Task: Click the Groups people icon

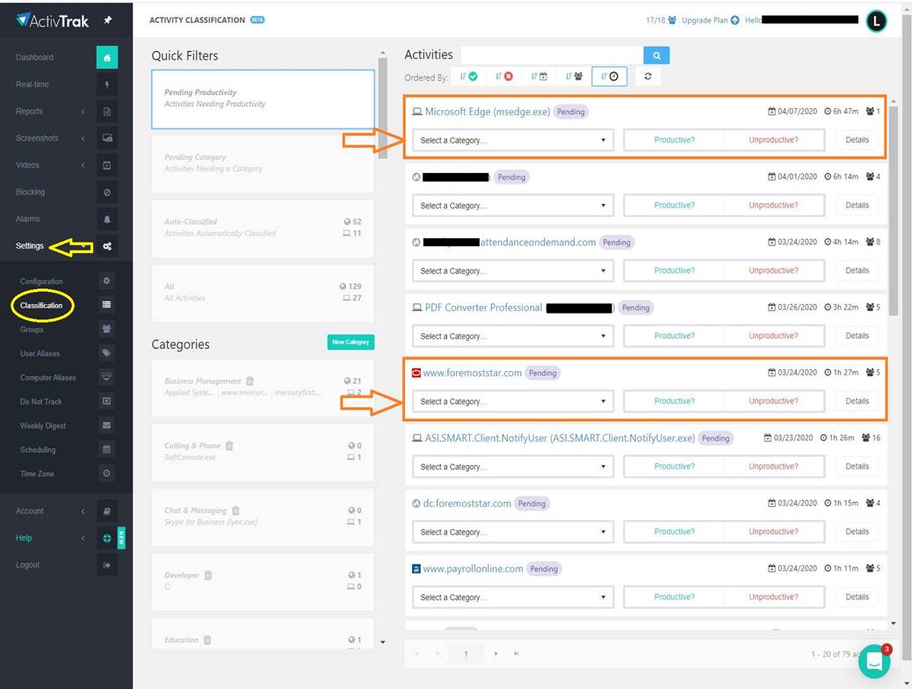Action: (106, 329)
